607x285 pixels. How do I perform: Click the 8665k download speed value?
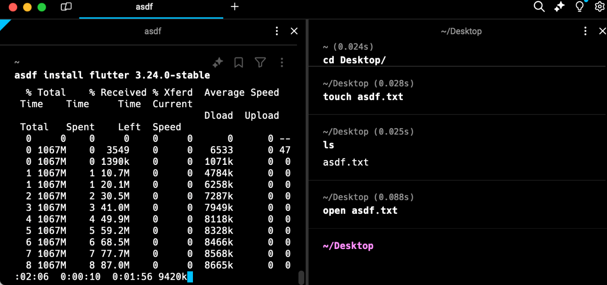click(x=219, y=265)
